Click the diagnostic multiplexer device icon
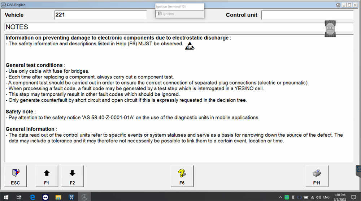Image resolution: width=361 pixels, height=201 pixels. pos(331,28)
